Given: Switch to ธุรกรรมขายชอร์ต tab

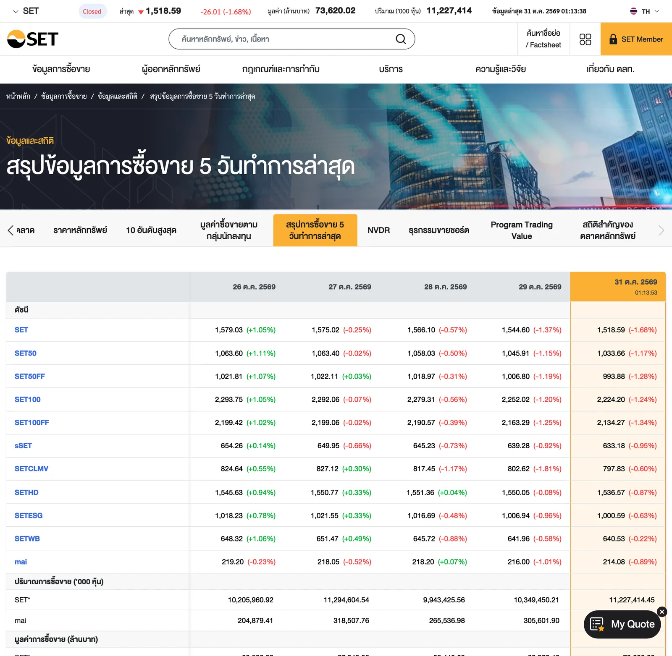Looking at the screenshot, I should coord(439,230).
